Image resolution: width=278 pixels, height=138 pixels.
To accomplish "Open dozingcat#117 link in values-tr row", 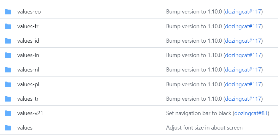I will click(243, 99).
